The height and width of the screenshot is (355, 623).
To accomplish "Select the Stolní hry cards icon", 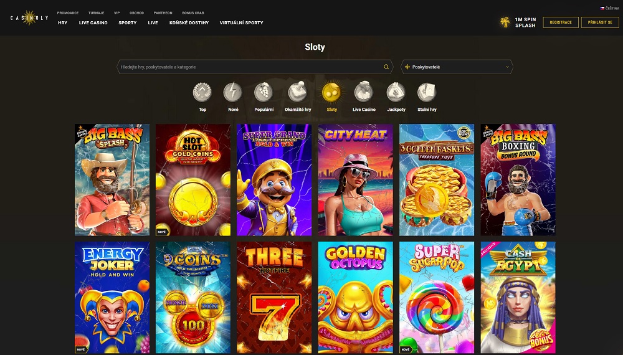I will [427, 92].
